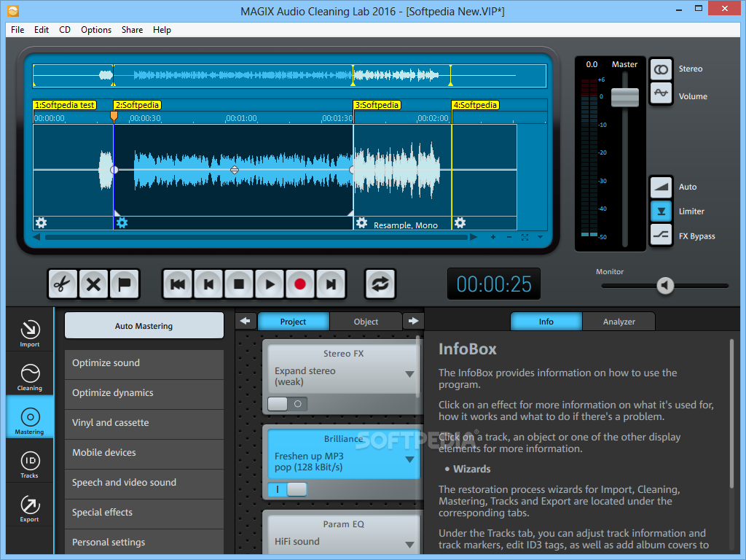Enable Auto master volume
Image resolution: width=746 pixels, height=560 pixels.
(x=661, y=187)
